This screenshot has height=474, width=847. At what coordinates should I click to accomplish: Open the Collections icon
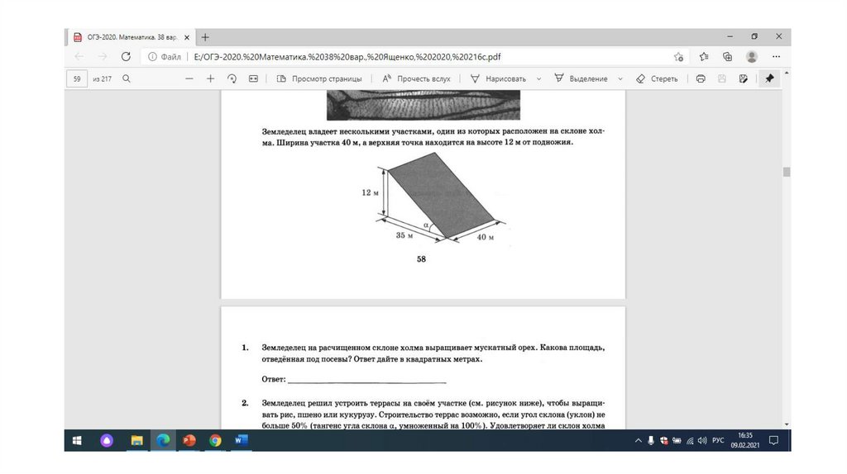tap(727, 57)
